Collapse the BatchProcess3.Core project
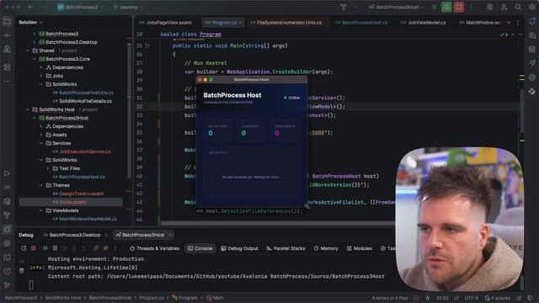 35,59
